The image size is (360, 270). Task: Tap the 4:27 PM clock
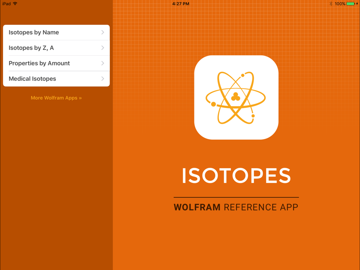[181, 4]
